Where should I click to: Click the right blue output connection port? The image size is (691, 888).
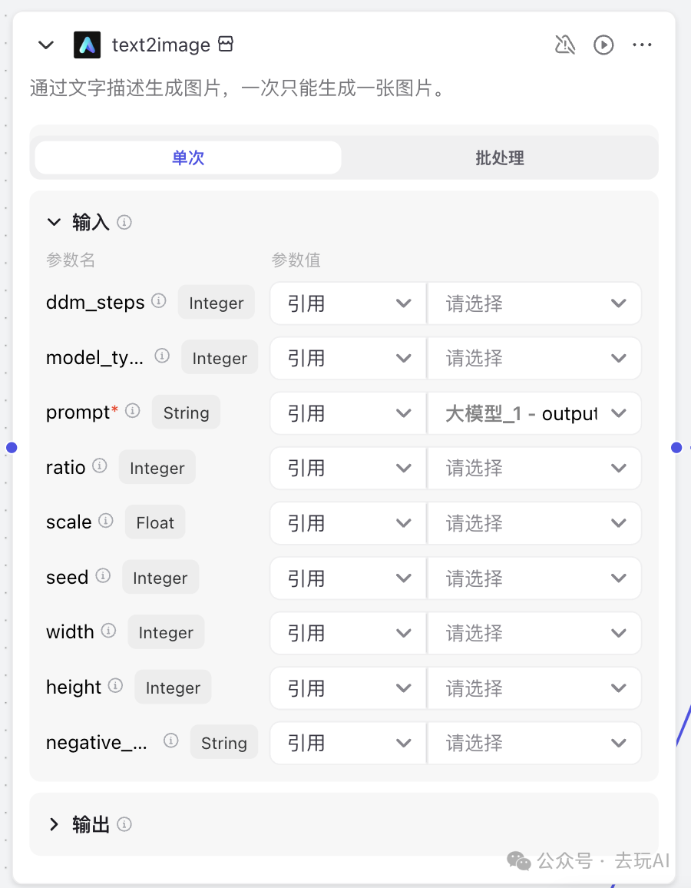click(676, 447)
